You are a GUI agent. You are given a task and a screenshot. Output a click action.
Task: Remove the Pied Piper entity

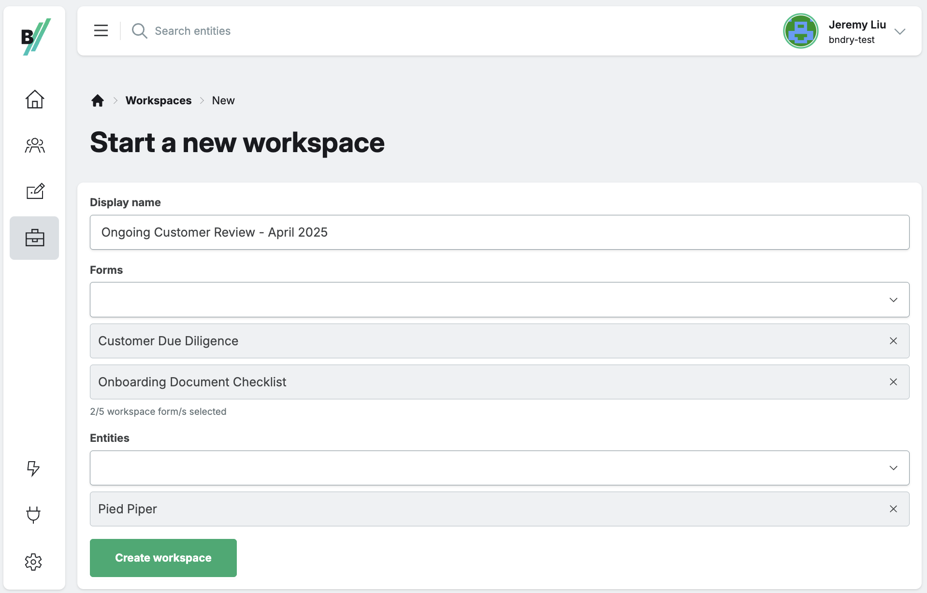(893, 509)
